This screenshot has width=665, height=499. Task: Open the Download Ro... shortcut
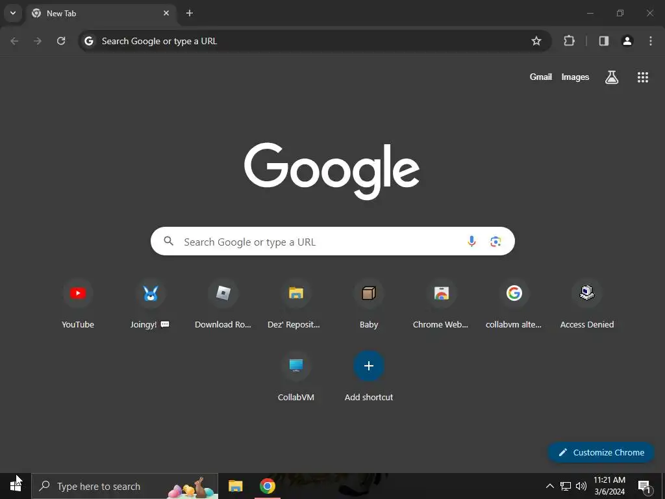tap(223, 304)
